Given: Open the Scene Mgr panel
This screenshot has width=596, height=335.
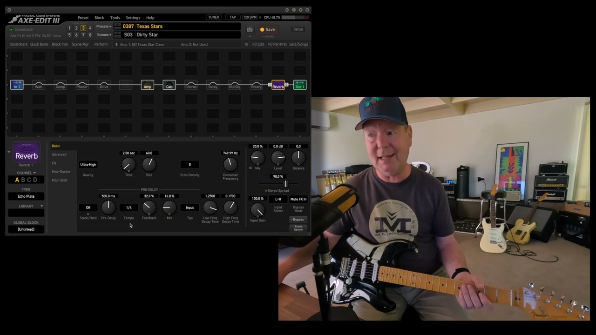Looking at the screenshot, I should pyautogui.click(x=80, y=44).
